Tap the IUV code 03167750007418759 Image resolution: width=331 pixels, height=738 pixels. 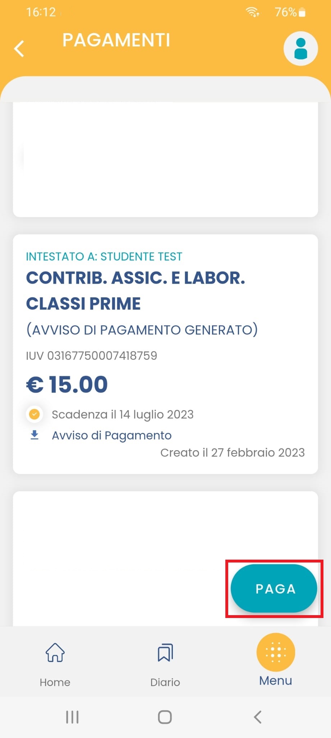click(x=92, y=356)
